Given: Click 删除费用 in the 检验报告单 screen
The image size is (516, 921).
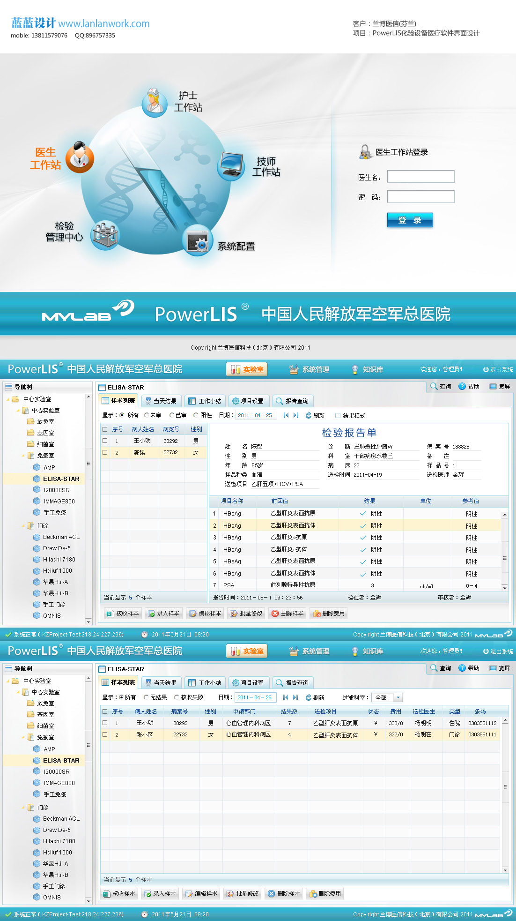Looking at the screenshot, I should point(329,613).
